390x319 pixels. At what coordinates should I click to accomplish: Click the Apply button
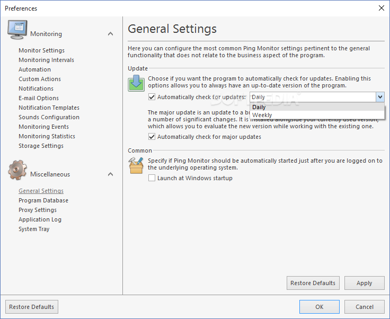(x=364, y=283)
